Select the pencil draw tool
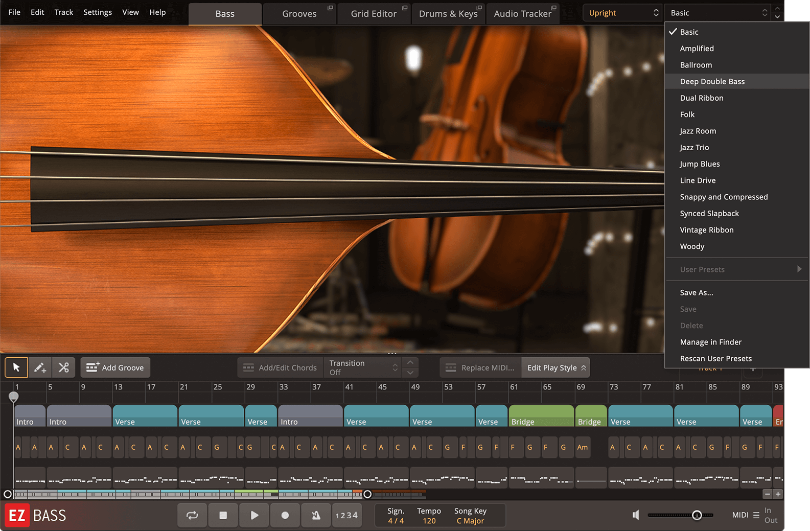The image size is (810, 531). [40, 367]
